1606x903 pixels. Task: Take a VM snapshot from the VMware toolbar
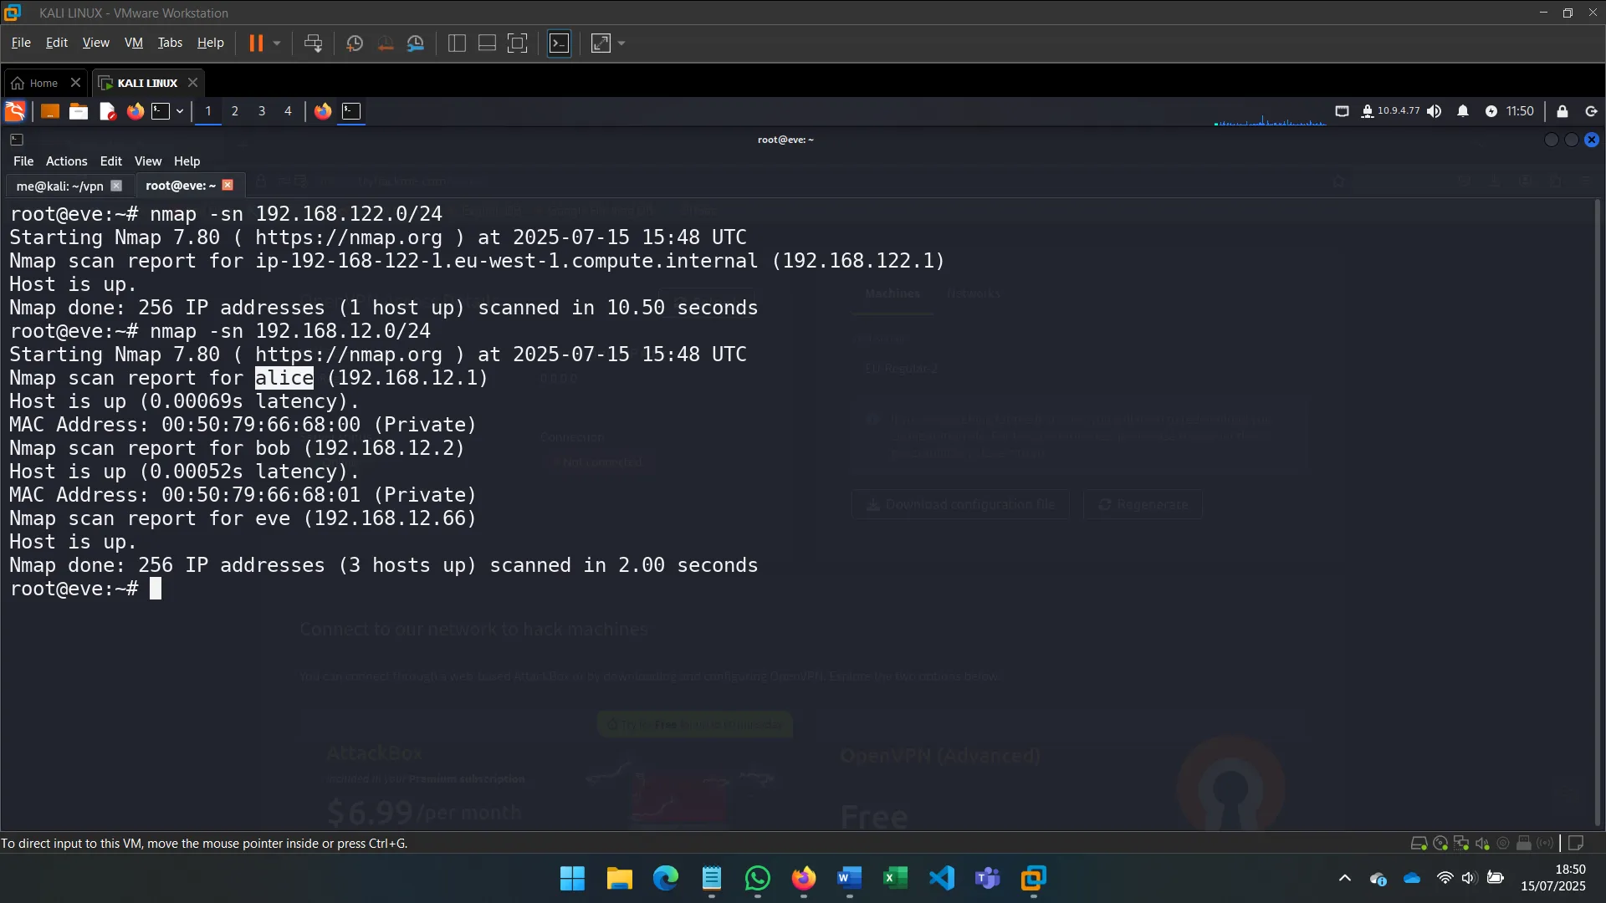pos(354,43)
